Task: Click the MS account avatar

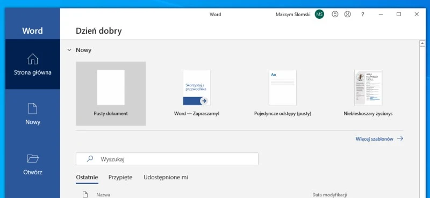Action: (x=319, y=14)
